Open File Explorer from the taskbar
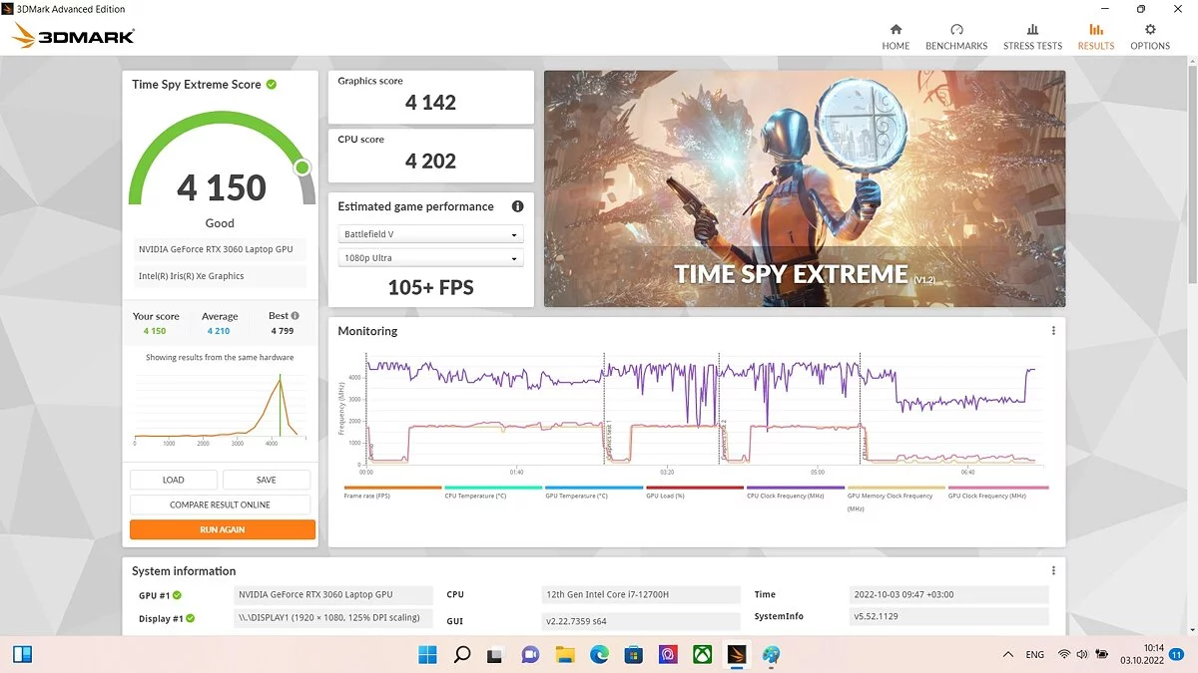 click(x=565, y=655)
